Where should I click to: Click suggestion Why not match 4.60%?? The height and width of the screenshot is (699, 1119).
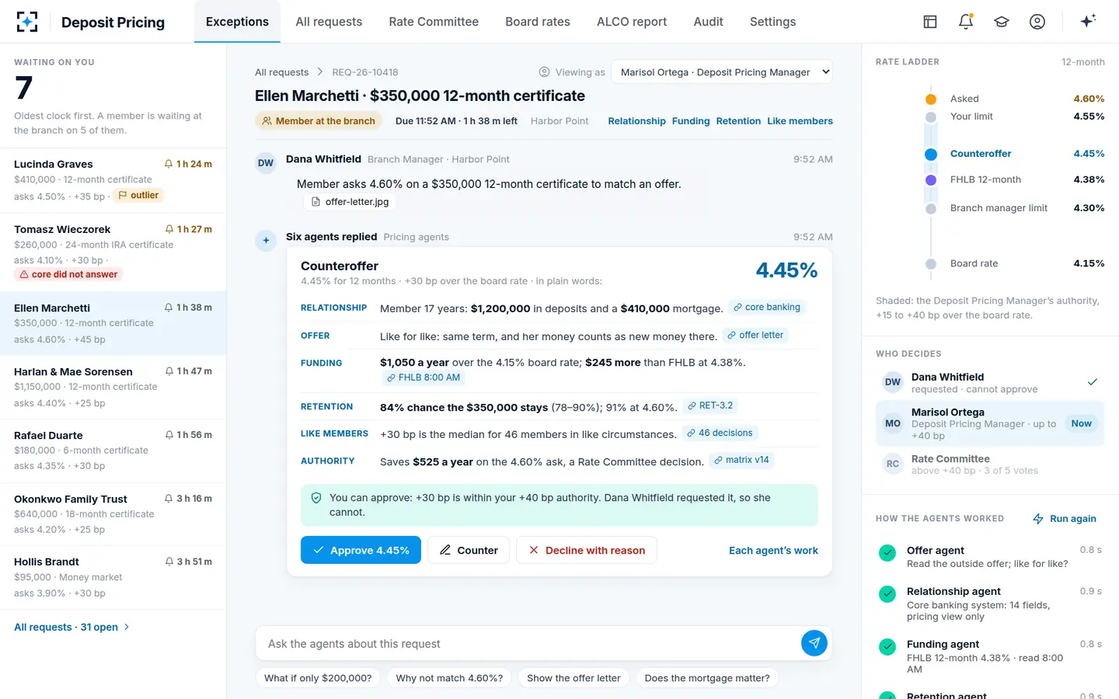[449, 678]
